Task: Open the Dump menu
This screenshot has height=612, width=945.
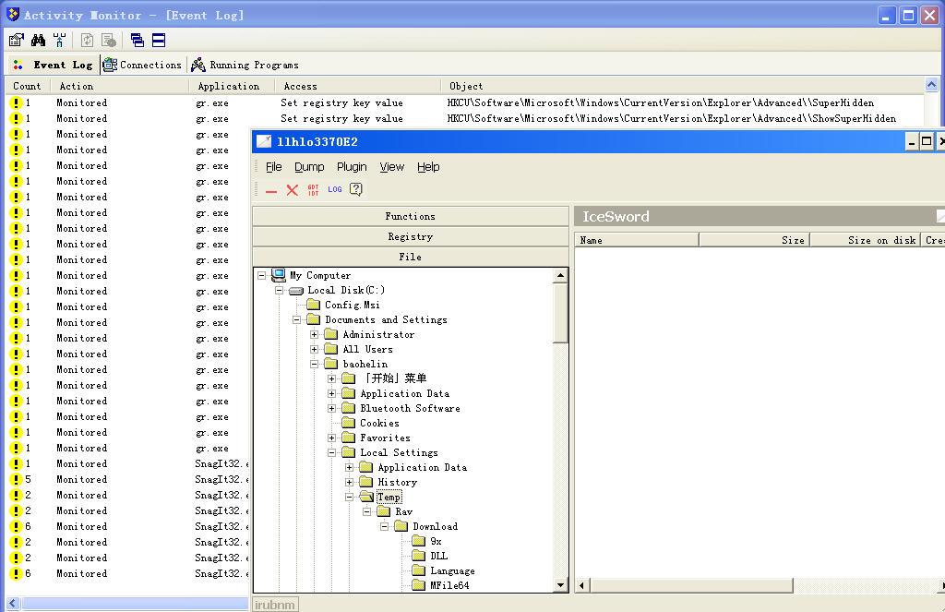Action: (x=309, y=167)
